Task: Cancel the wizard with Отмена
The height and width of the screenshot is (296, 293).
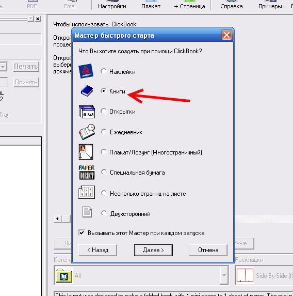Action: click(x=208, y=250)
